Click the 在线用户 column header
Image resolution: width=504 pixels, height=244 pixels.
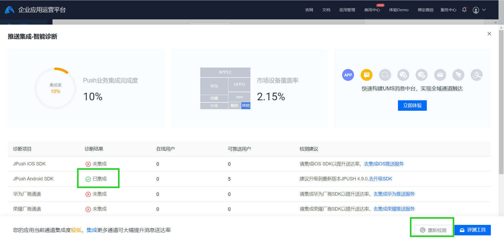coord(166,149)
